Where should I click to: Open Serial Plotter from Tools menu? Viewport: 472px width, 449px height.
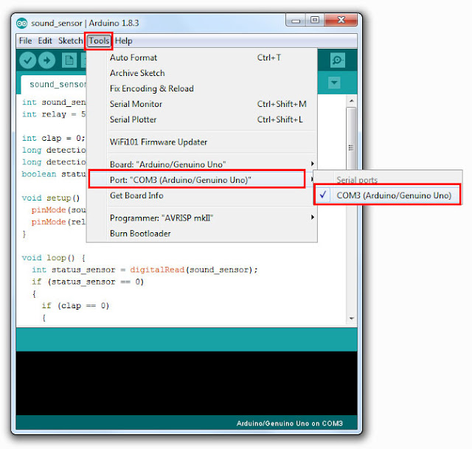coord(201,119)
